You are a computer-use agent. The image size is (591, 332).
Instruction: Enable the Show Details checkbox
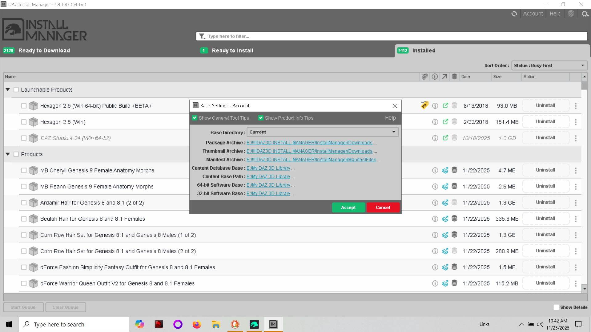click(556, 307)
